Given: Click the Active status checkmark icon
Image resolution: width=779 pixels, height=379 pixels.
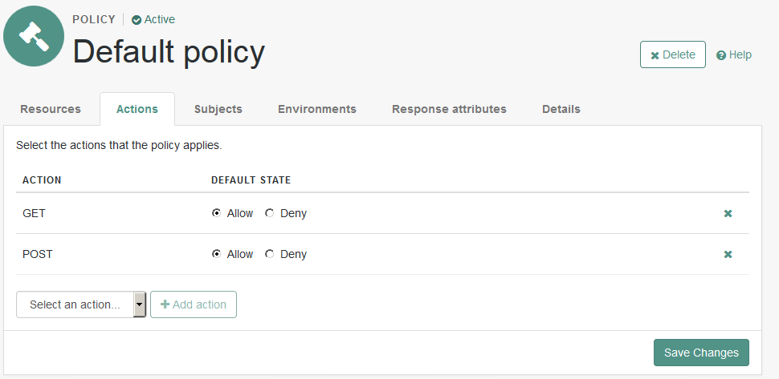Looking at the screenshot, I should pos(137,20).
